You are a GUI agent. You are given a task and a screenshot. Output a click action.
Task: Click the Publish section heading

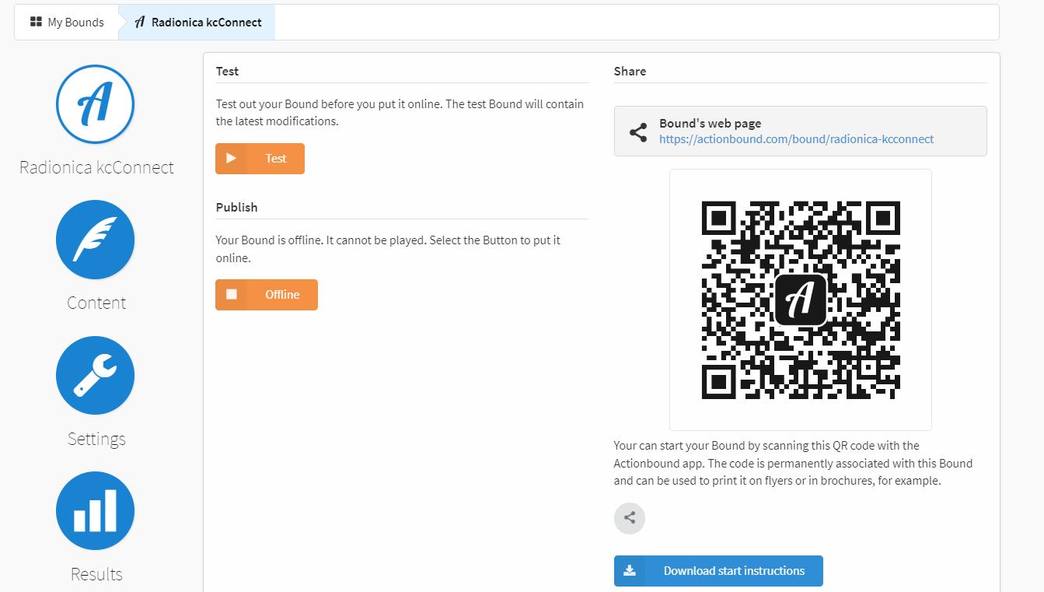(236, 207)
